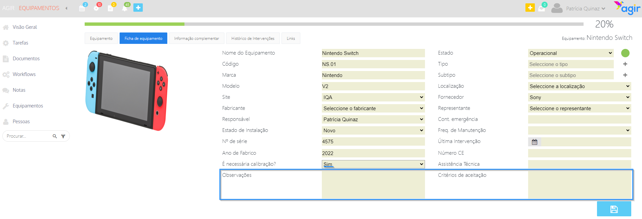Click the Observações text area
This screenshot has height=219, width=642.
click(373, 185)
